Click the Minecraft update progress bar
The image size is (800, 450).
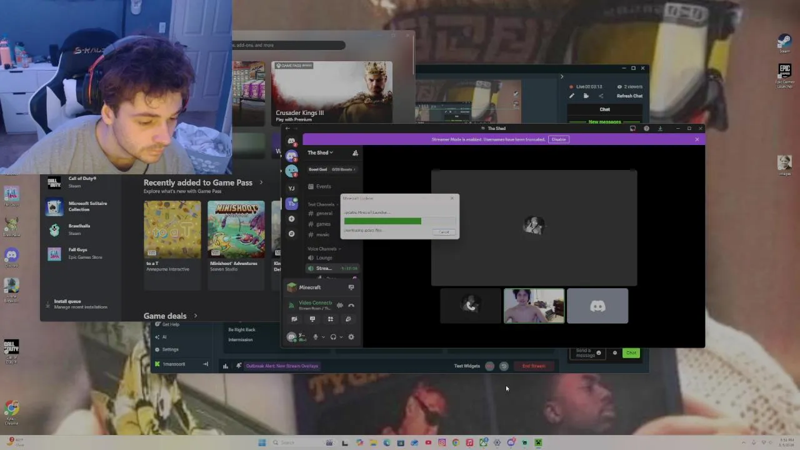click(x=399, y=221)
